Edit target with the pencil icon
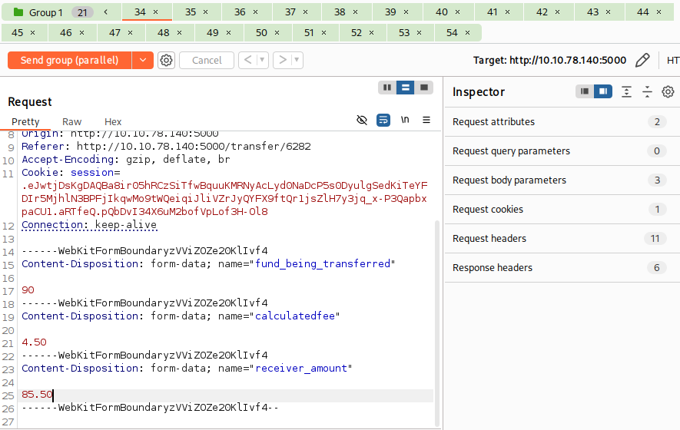 [642, 60]
